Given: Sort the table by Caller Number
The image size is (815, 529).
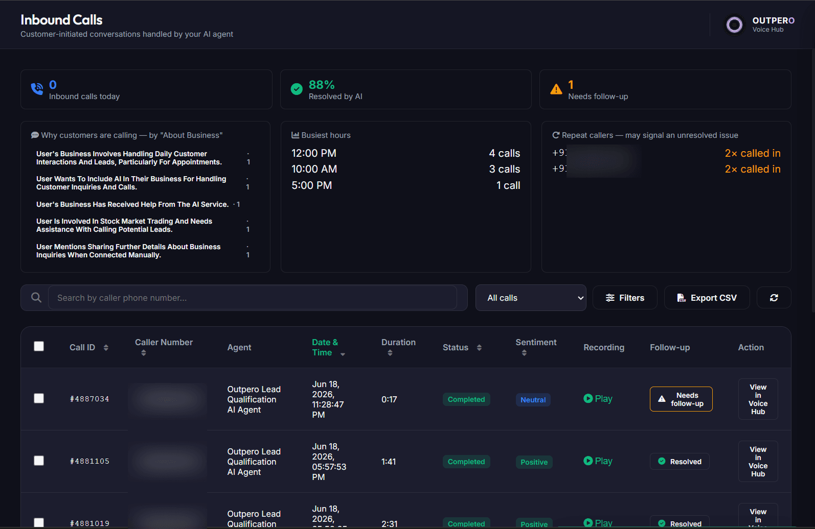Looking at the screenshot, I should click(144, 353).
